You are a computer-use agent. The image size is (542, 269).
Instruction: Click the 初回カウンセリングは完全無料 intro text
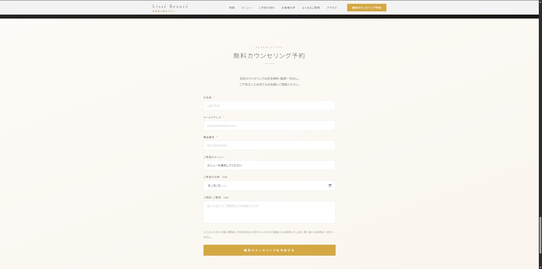click(269, 78)
